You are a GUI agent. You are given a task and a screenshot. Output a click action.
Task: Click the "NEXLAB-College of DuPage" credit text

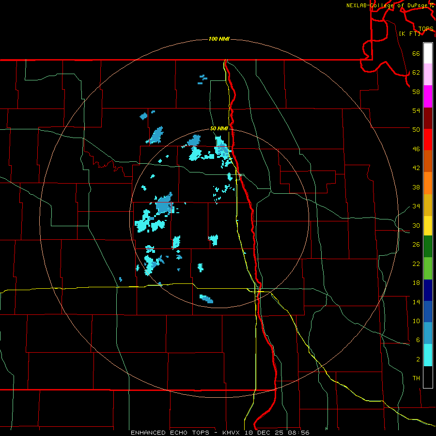[387, 5]
